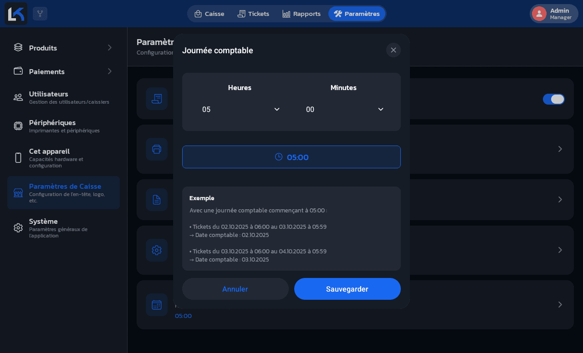
Task: Open the Minutes dropdown showing 00
Action: tap(343, 109)
